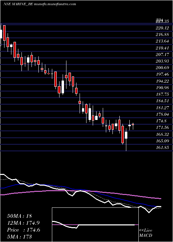Viewport: 173px width, 242px height.
Task: Click the 213.64 price level label
Action: click(162, 41)
